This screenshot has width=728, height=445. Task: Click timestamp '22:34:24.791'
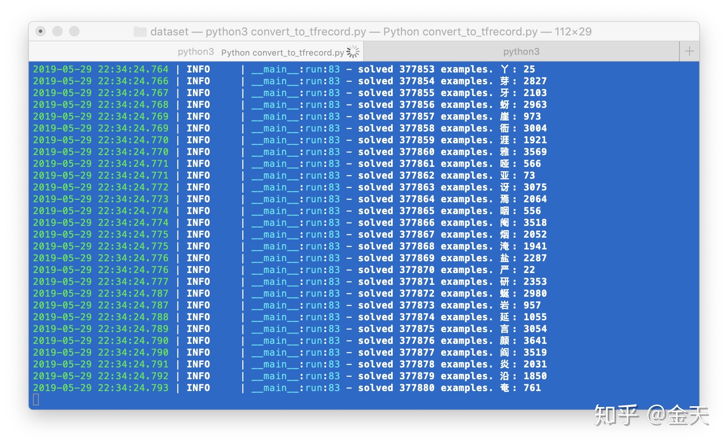pos(133,364)
